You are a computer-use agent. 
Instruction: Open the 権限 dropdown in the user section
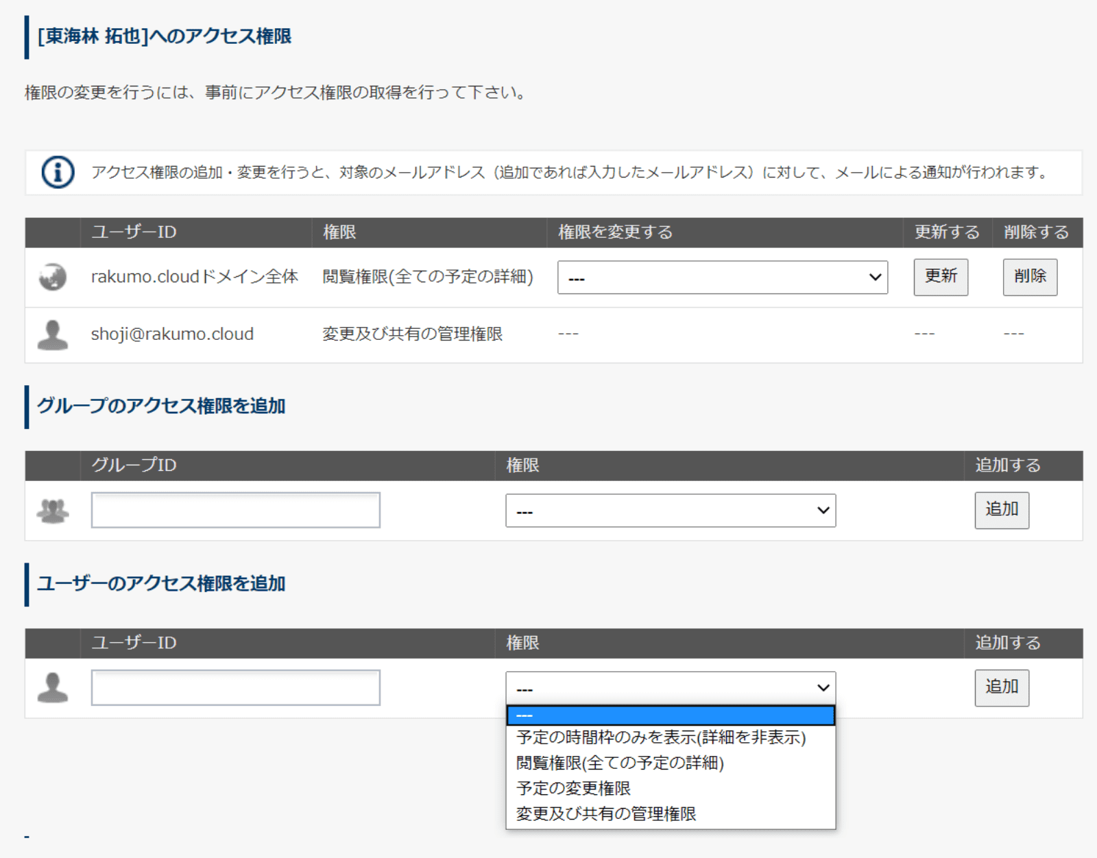[x=671, y=687]
